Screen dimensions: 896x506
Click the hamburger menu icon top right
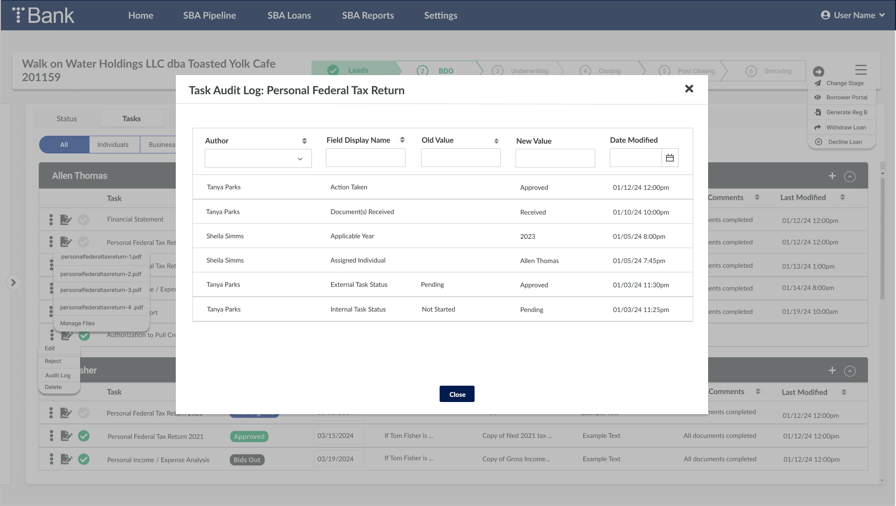(x=861, y=70)
